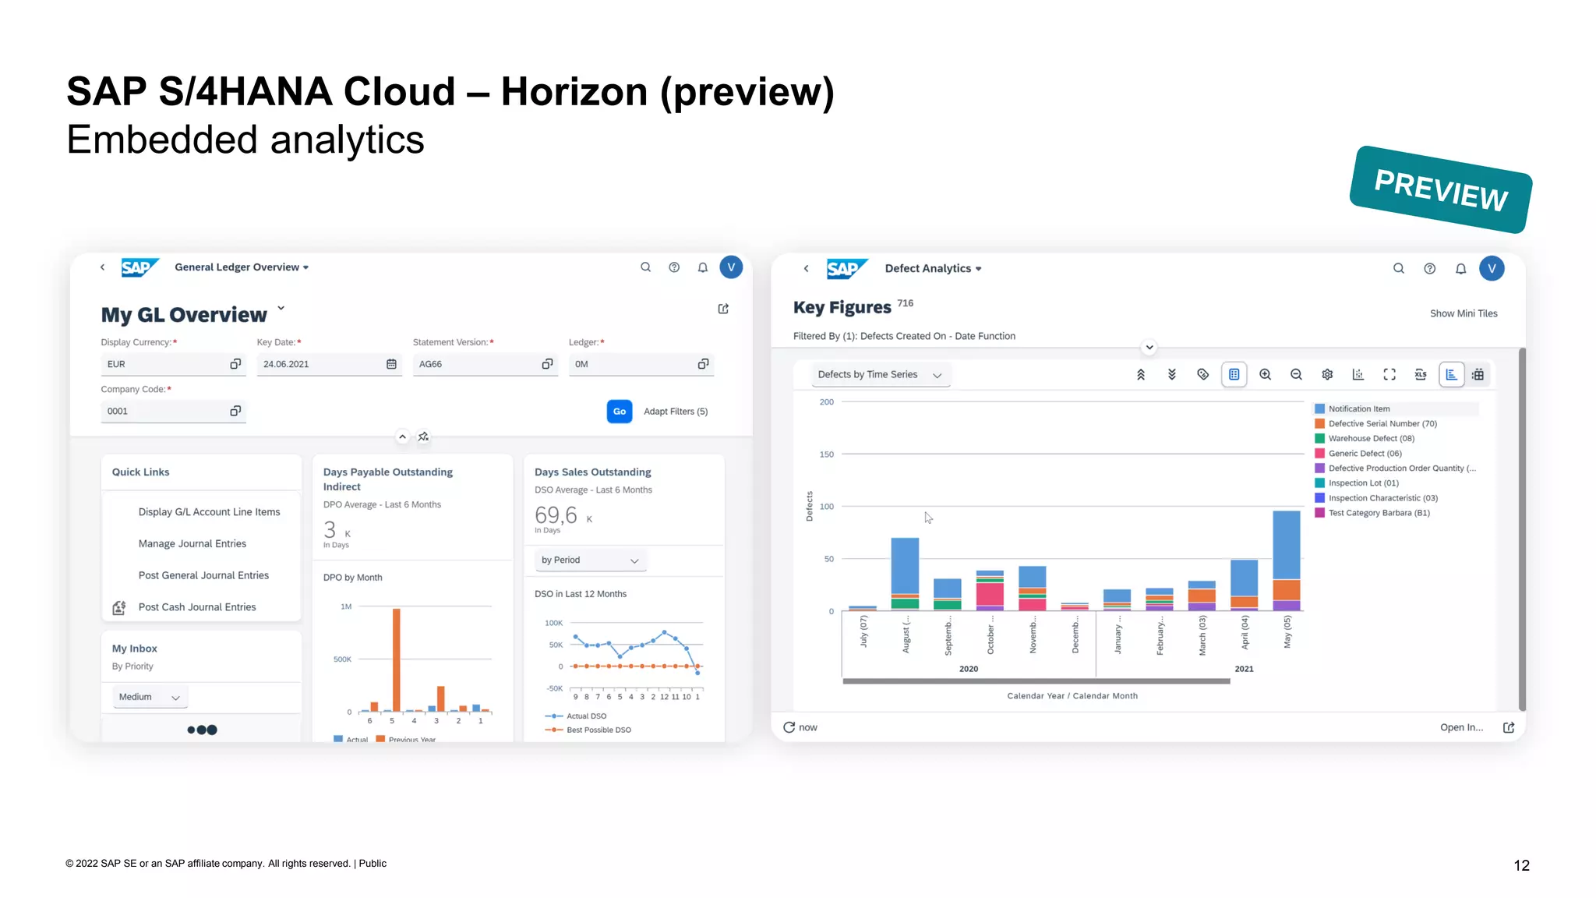
Task: Open the Medium priority dropdown
Action: (150, 697)
